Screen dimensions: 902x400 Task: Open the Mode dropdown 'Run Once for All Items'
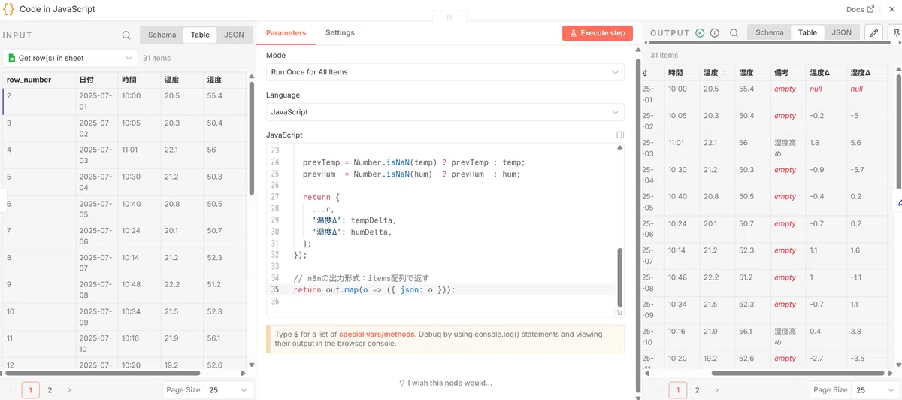pyautogui.click(x=445, y=72)
